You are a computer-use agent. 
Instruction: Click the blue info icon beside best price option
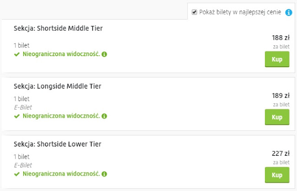tap(288, 13)
